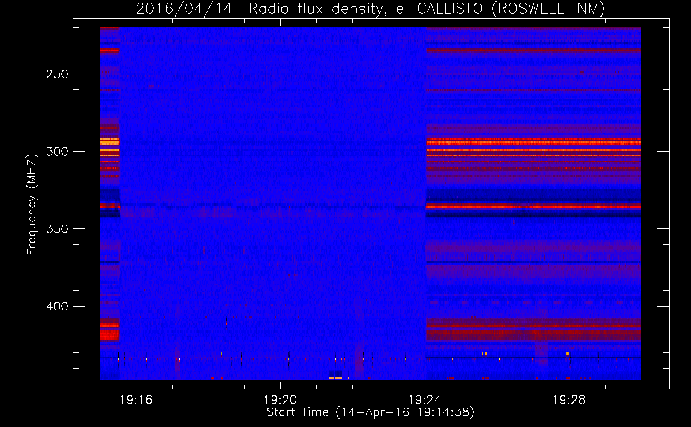Click the 19:16 time tick label
Viewport: 691px width, 427px height.
coord(136,400)
